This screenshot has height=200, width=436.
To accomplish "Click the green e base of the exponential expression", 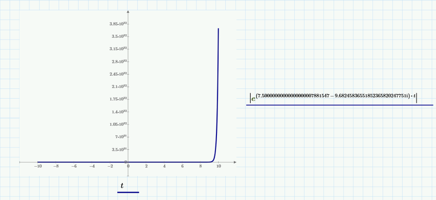I will click(253, 99).
